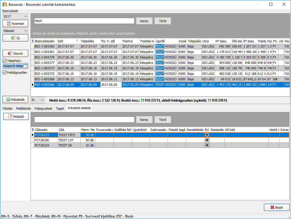291x219 pixels.
Task: Click the green plus icon on Új button
Action: click(x=13, y=38)
